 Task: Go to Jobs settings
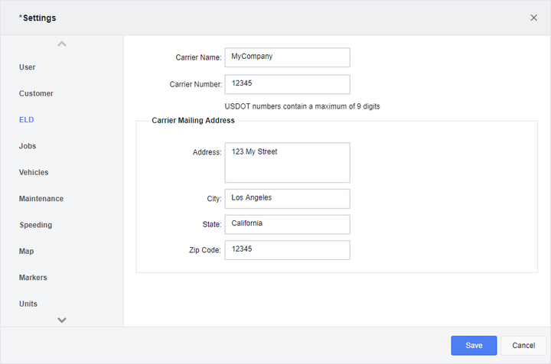point(28,146)
